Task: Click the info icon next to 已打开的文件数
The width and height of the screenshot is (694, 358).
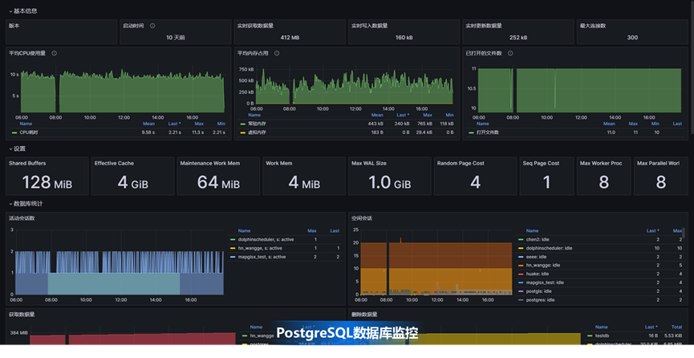Action: (x=510, y=53)
